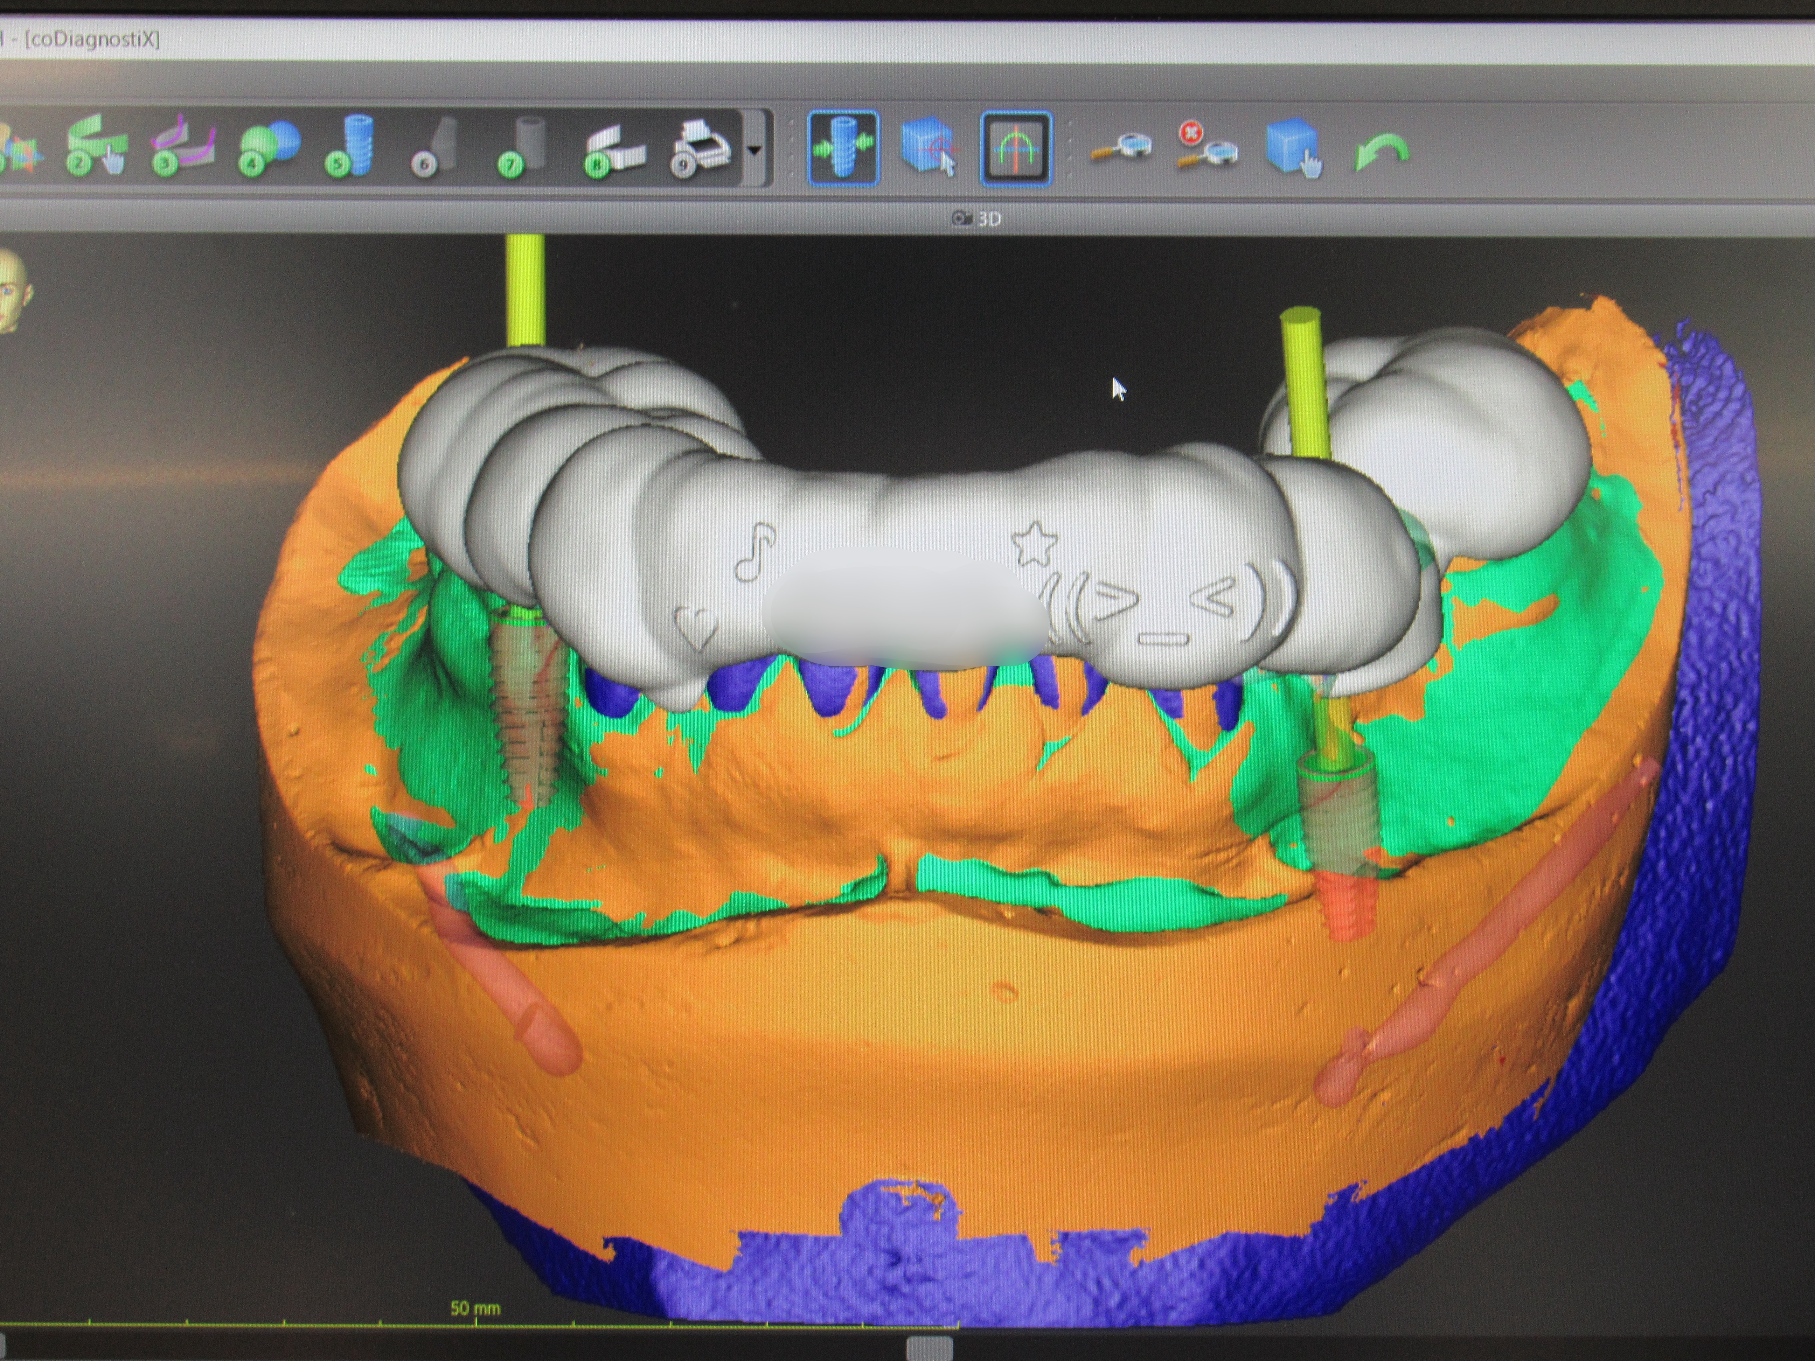Select step 5 implant planning icon

(x=354, y=146)
